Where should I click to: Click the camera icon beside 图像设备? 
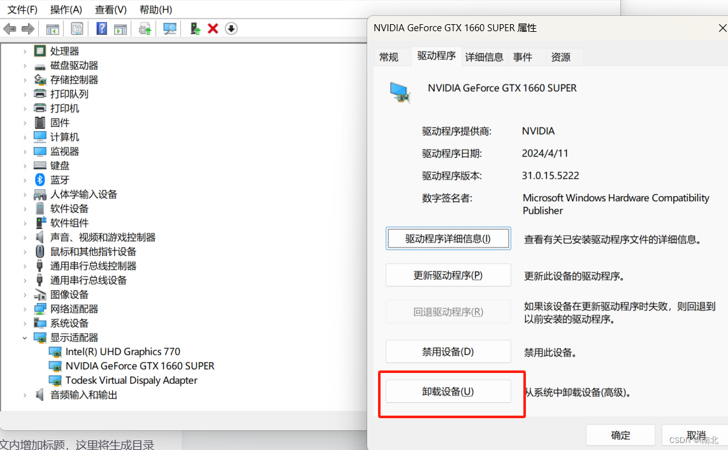[40, 294]
